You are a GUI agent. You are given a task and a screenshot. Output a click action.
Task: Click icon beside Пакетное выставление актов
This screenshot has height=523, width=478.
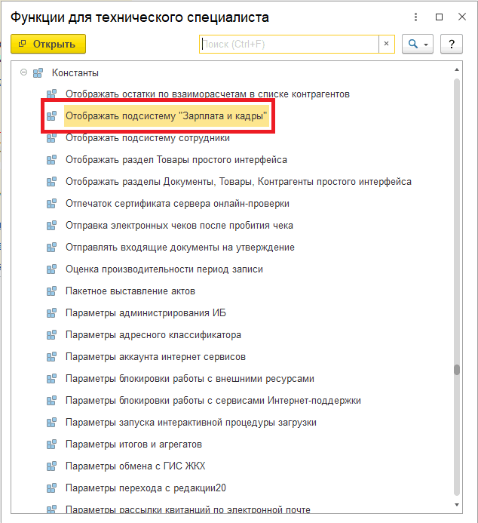tap(51, 291)
